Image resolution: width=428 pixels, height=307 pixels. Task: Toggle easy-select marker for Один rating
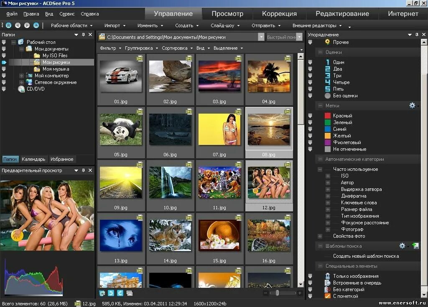point(310,62)
